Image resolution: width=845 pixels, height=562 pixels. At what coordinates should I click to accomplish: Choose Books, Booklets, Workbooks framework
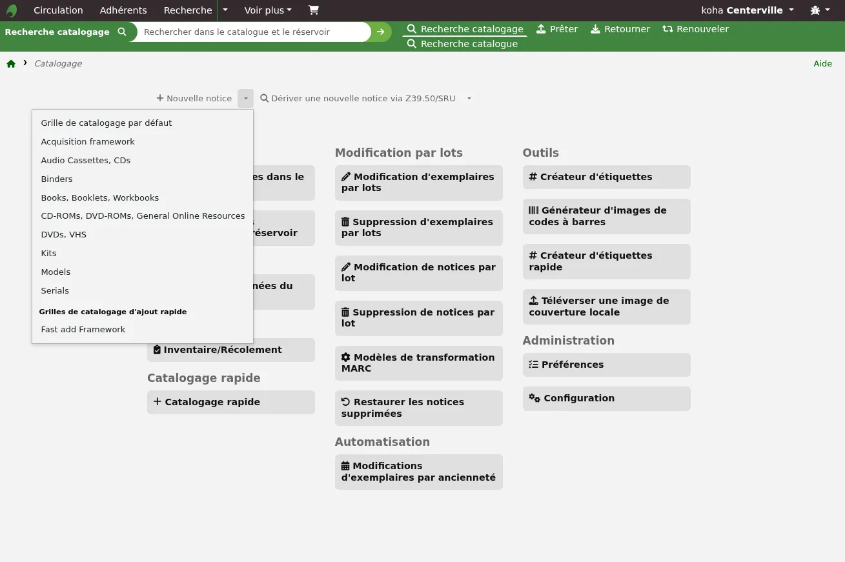tap(143, 197)
